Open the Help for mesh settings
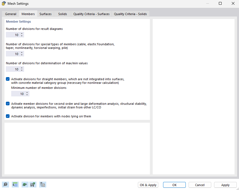This screenshot has height=190, width=239. point(5,184)
